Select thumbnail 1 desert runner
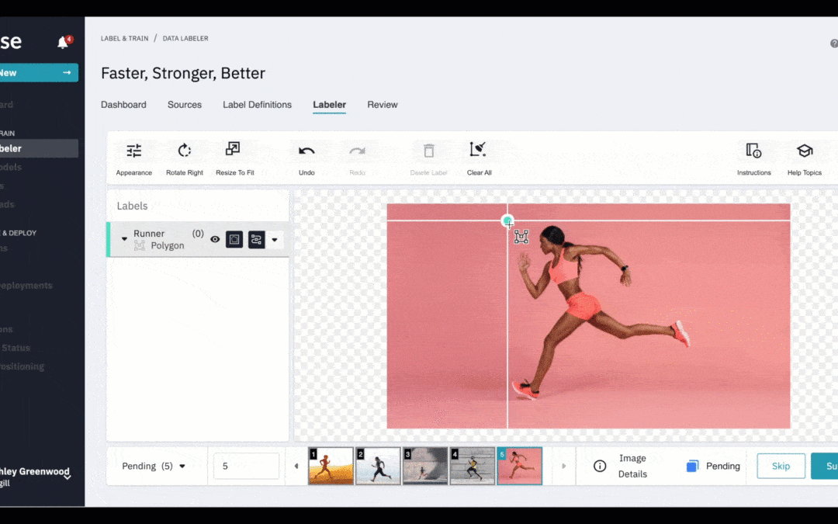 point(331,467)
